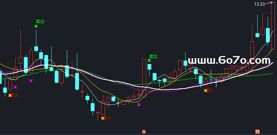Select magenta X just above leftmost 买入 label

pyautogui.click(x=15, y=87)
